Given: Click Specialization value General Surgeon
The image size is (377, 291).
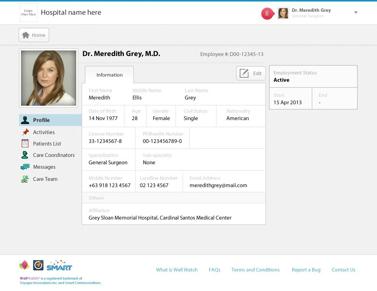Looking at the screenshot, I should (108, 162).
